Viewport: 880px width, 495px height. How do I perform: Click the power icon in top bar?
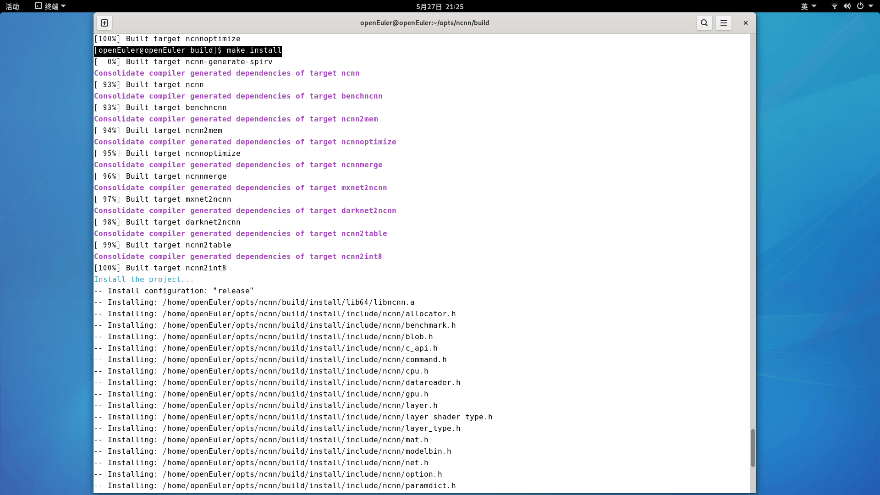point(860,6)
